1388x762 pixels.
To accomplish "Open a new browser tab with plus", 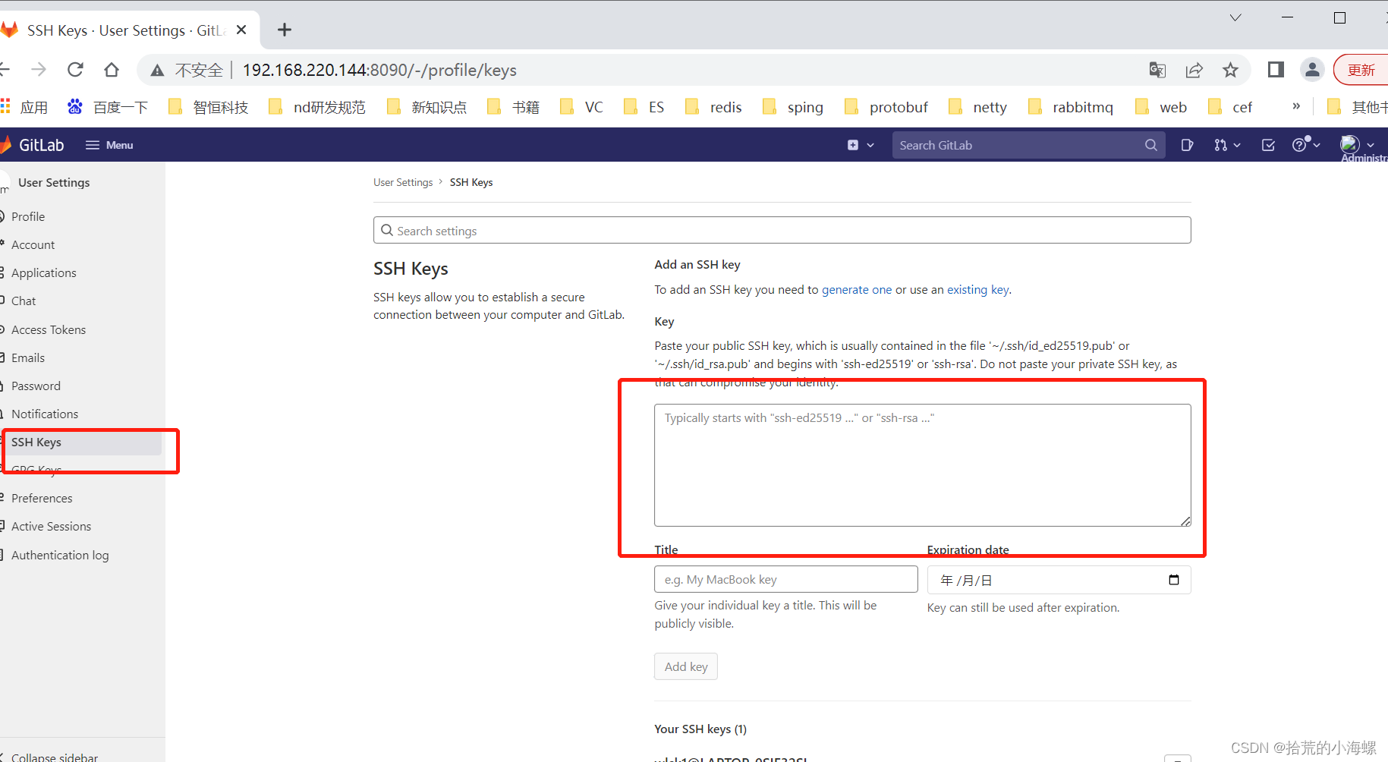I will [x=285, y=30].
